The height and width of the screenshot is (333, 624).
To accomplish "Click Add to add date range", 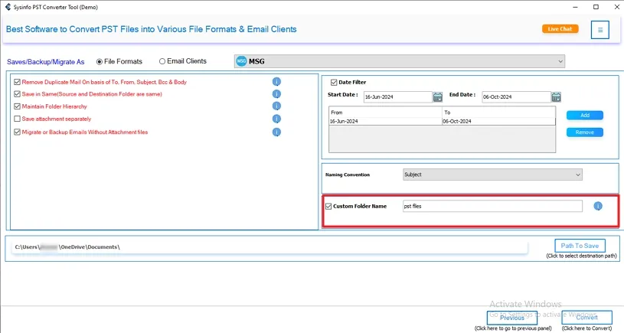I will (x=584, y=116).
